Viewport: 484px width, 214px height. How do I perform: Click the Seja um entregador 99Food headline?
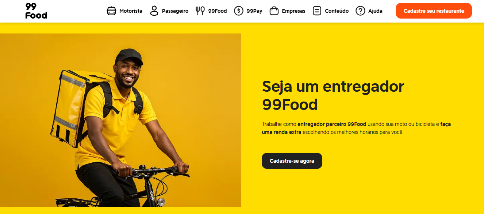[333, 95]
